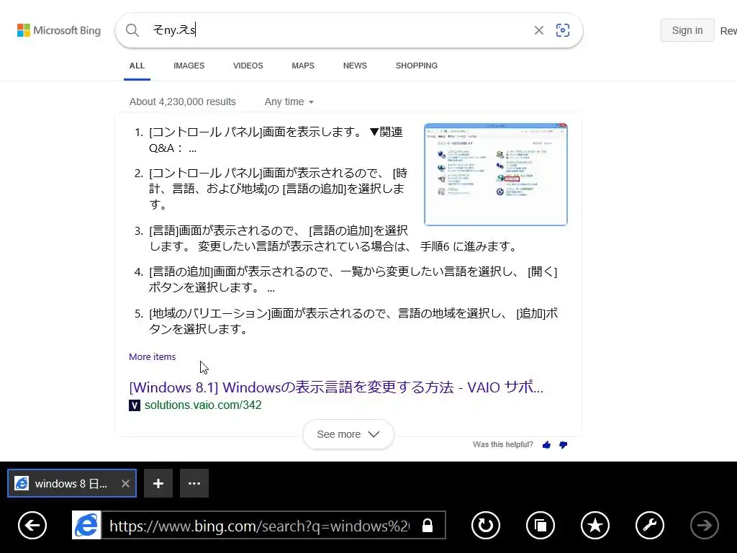
Task: Click the Microsoft Bing logo
Action: (59, 30)
